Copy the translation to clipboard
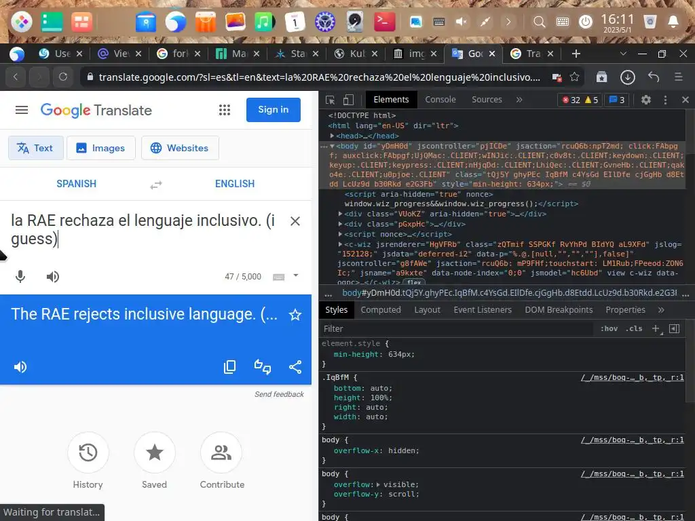This screenshot has height=521, width=695. click(x=229, y=367)
